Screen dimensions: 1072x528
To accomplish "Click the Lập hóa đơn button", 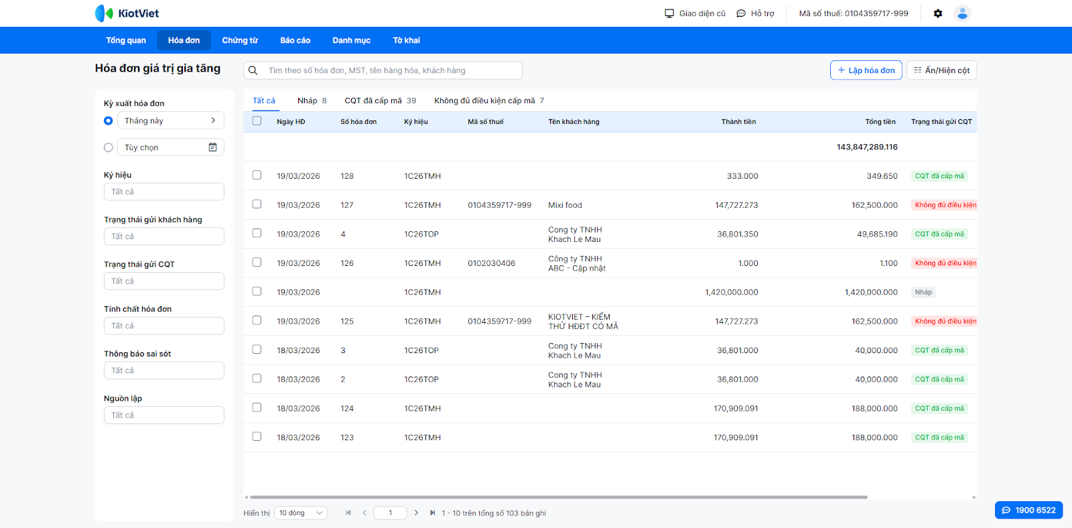I will 866,70.
